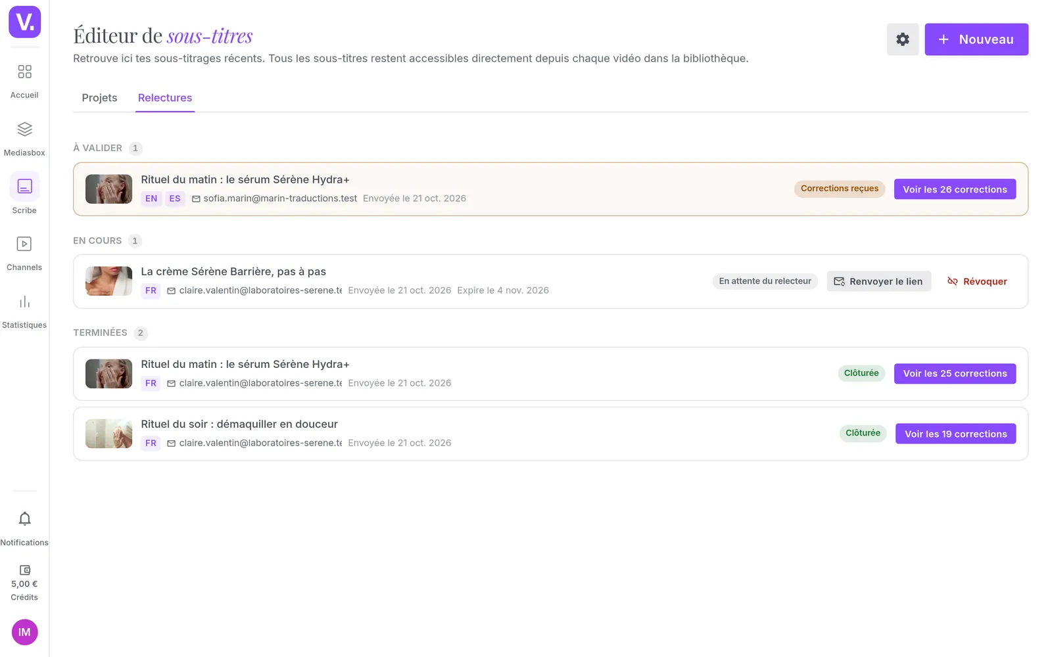The width and height of the screenshot is (1052, 657).
Task: Switch to the Projets tab
Action: tap(99, 98)
